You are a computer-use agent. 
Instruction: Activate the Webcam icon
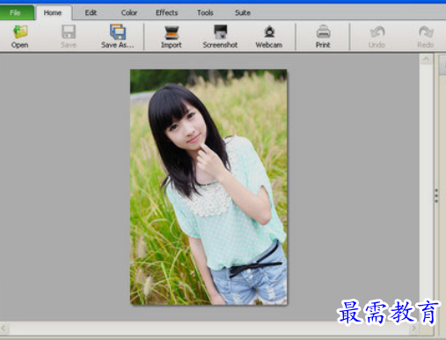click(269, 32)
